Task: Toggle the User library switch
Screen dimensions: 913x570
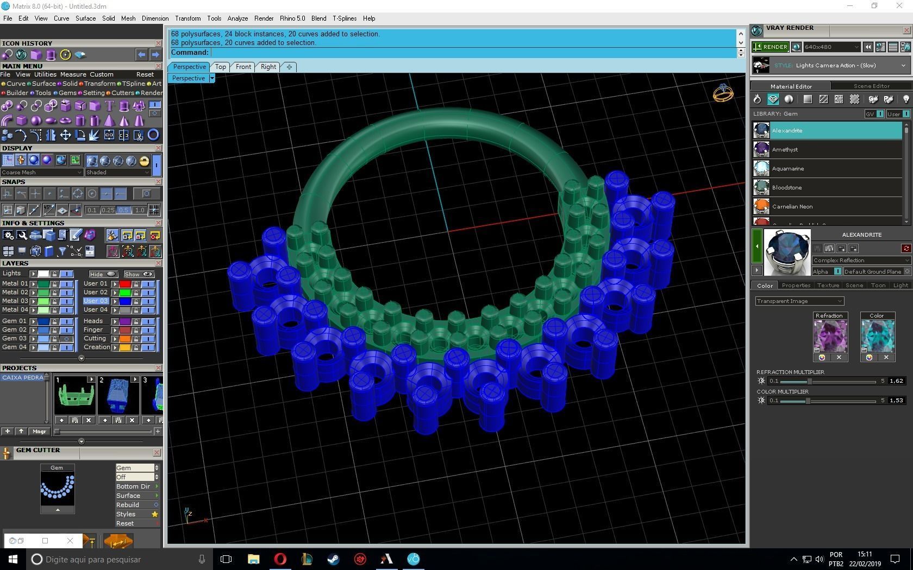Action: tap(899, 114)
